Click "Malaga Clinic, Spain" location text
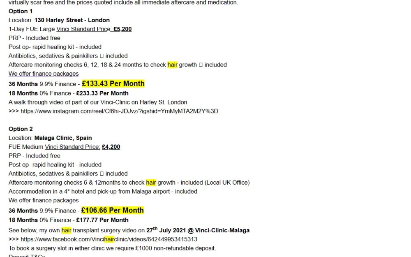 click(x=63, y=138)
